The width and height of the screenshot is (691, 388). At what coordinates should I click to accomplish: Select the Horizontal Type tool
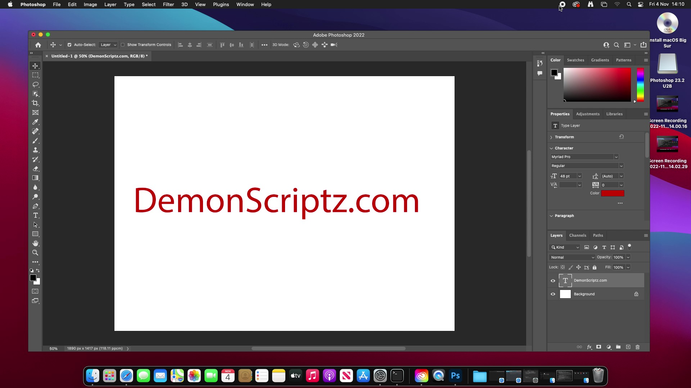[35, 215]
